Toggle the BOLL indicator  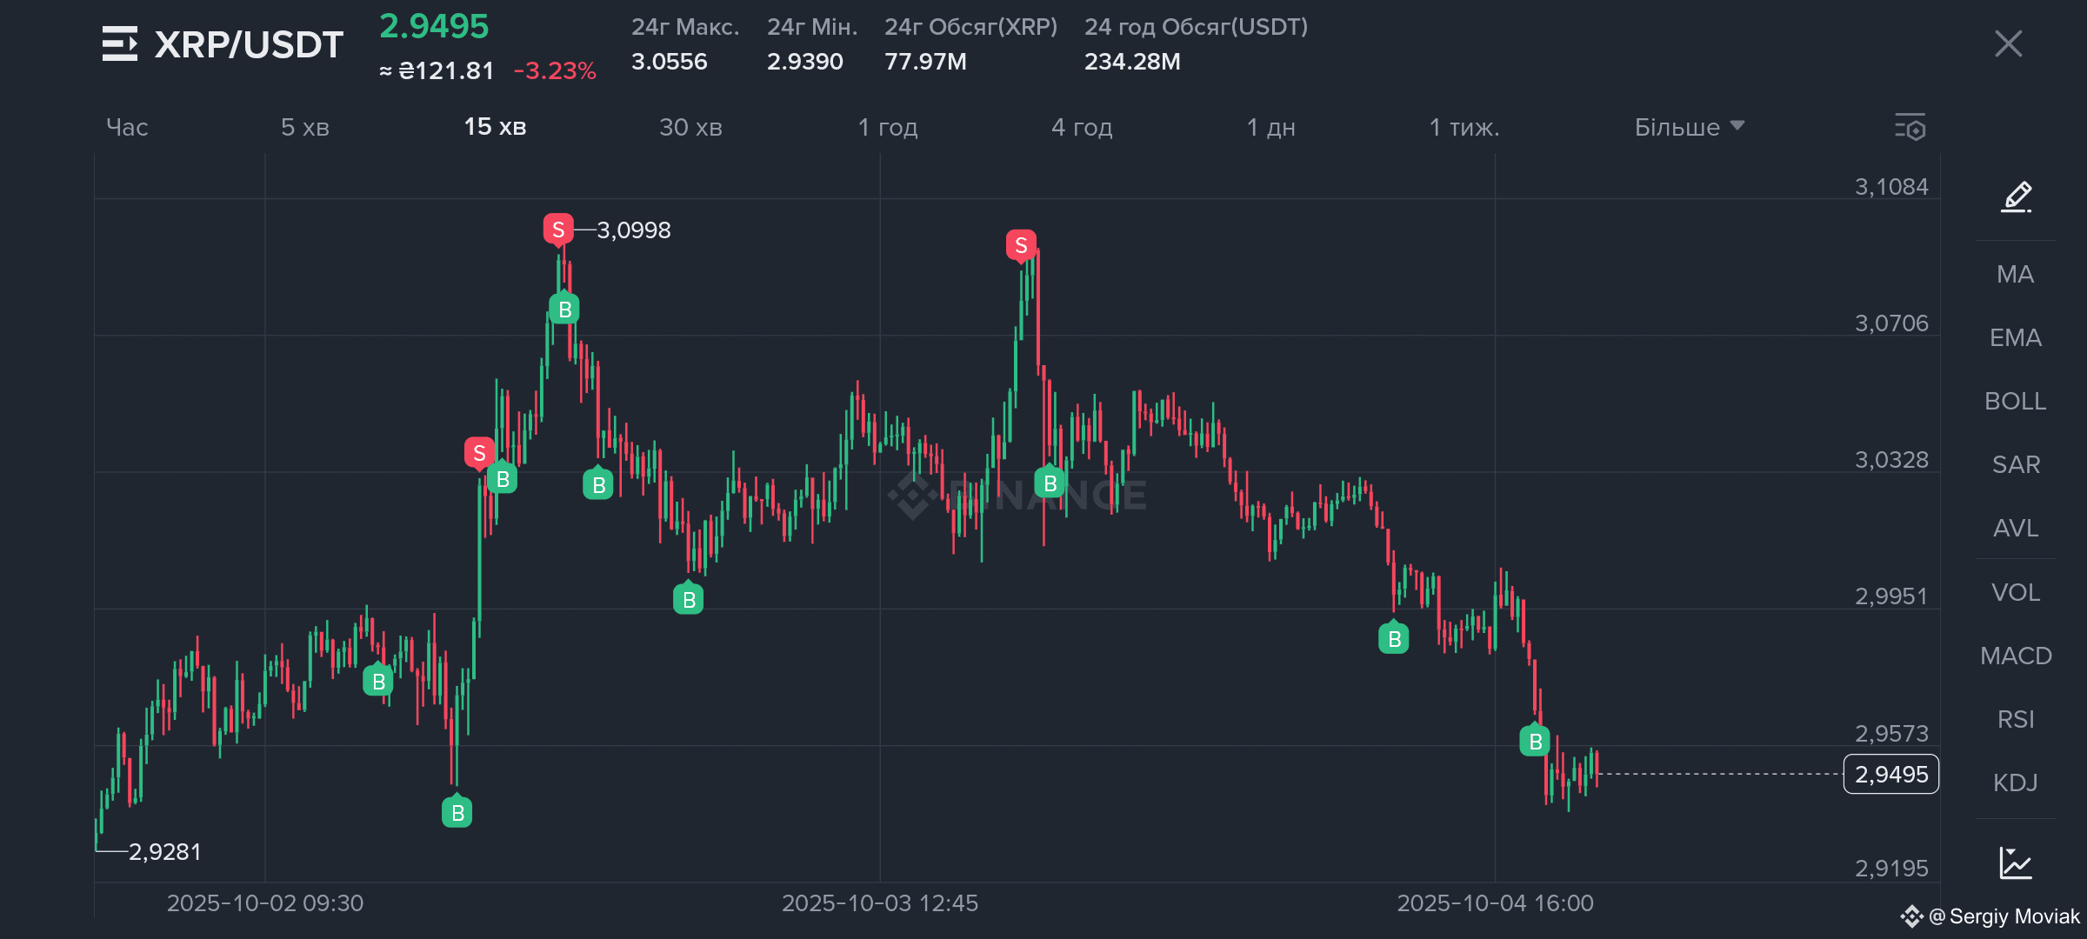[x=2015, y=401]
